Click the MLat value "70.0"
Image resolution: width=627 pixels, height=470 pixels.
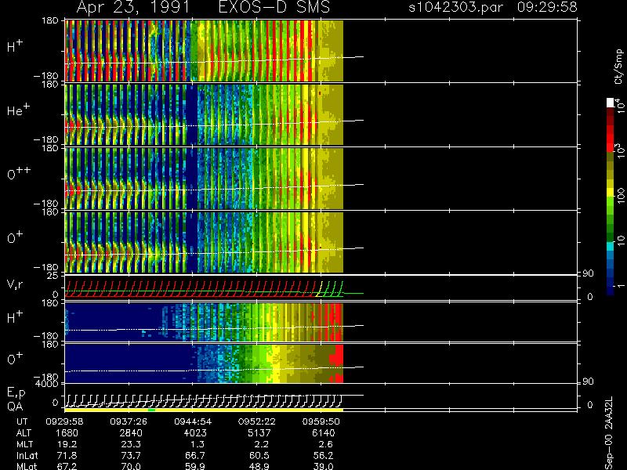(x=131, y=466)
